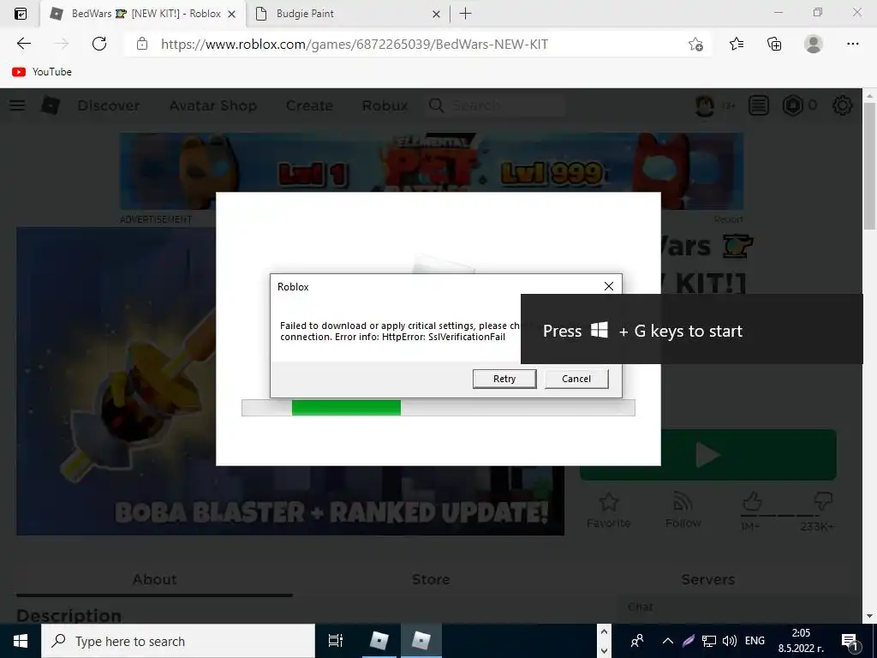Close the BedWars Roblox tab

click(231, 14)
